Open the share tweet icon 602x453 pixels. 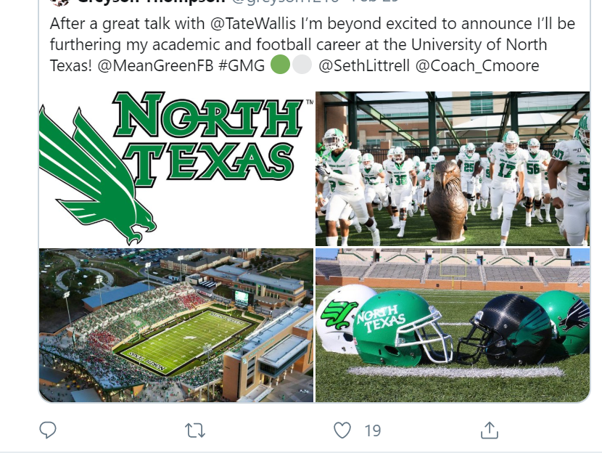[x=490, y=430]
